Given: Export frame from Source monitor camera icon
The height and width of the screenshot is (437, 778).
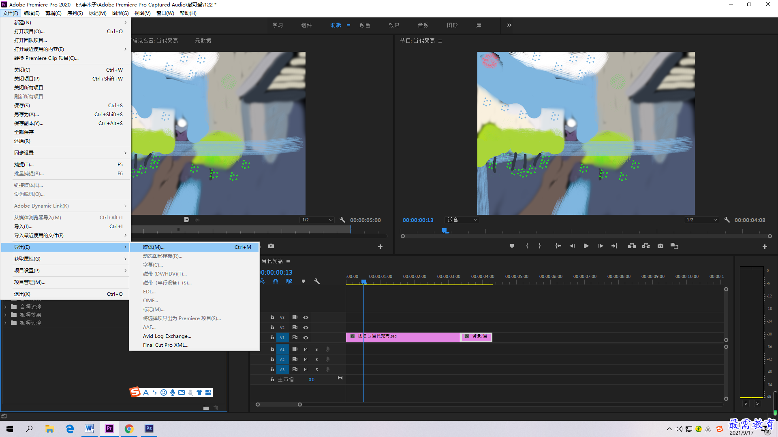Looking at the screenshot, I should [271, 246].
